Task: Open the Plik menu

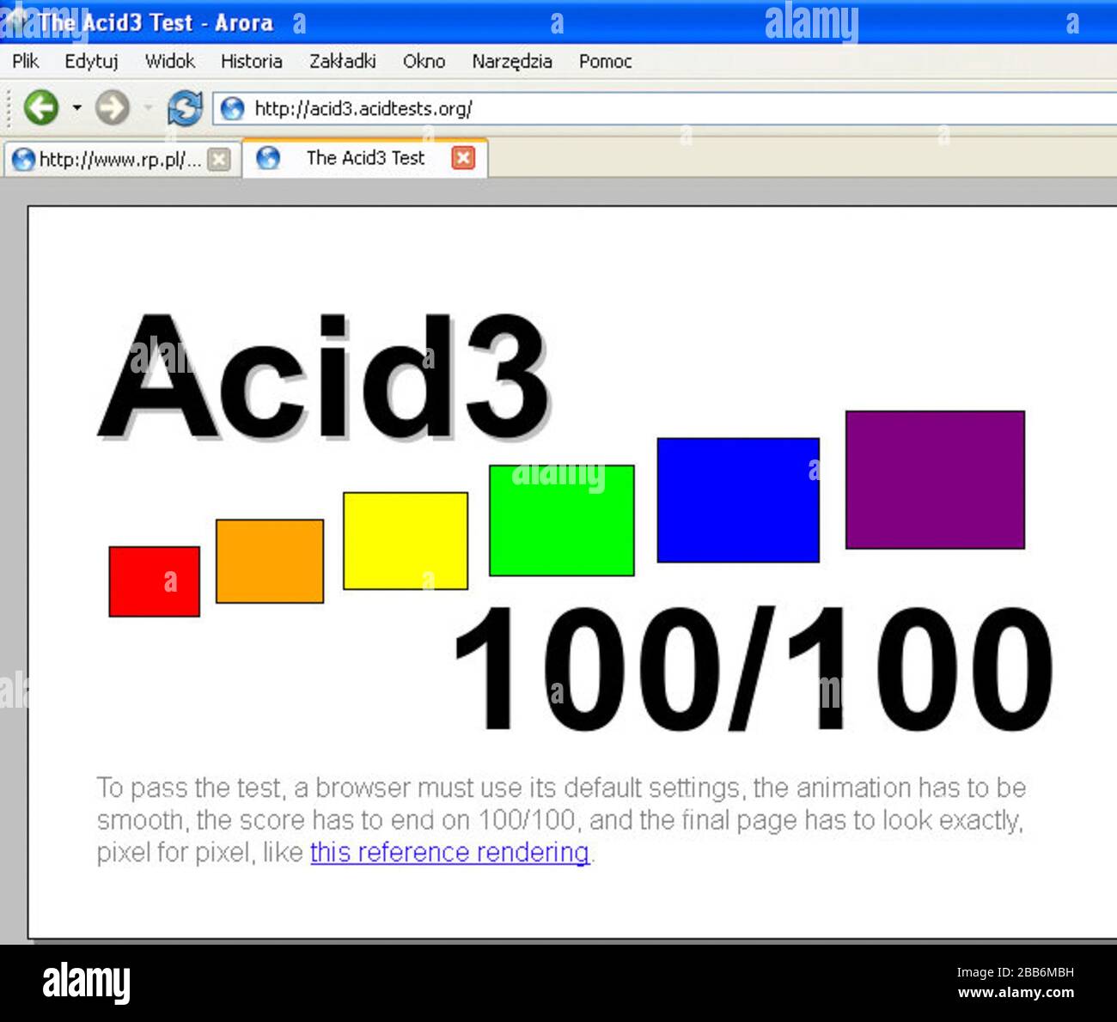Action: [26, 61]
